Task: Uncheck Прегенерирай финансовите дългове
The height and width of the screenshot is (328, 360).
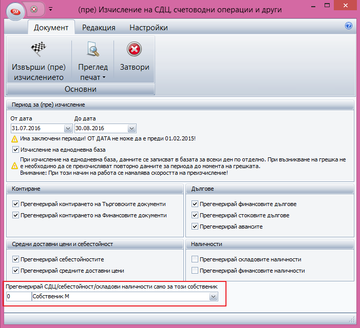Action: [x=195, y=204]
